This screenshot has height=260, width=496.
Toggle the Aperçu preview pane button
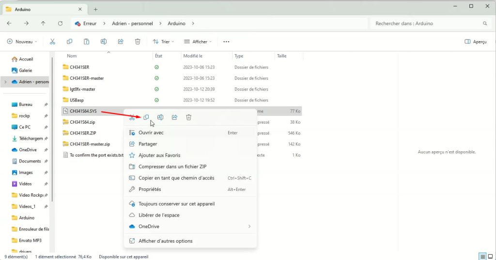coord(475,42)
